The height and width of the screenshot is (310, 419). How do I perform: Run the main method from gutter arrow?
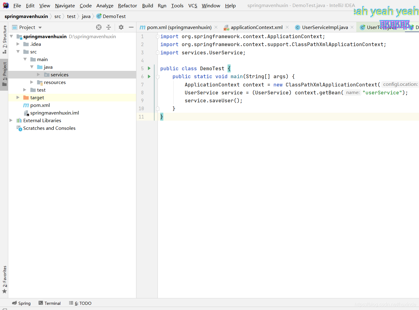point(149,76)
